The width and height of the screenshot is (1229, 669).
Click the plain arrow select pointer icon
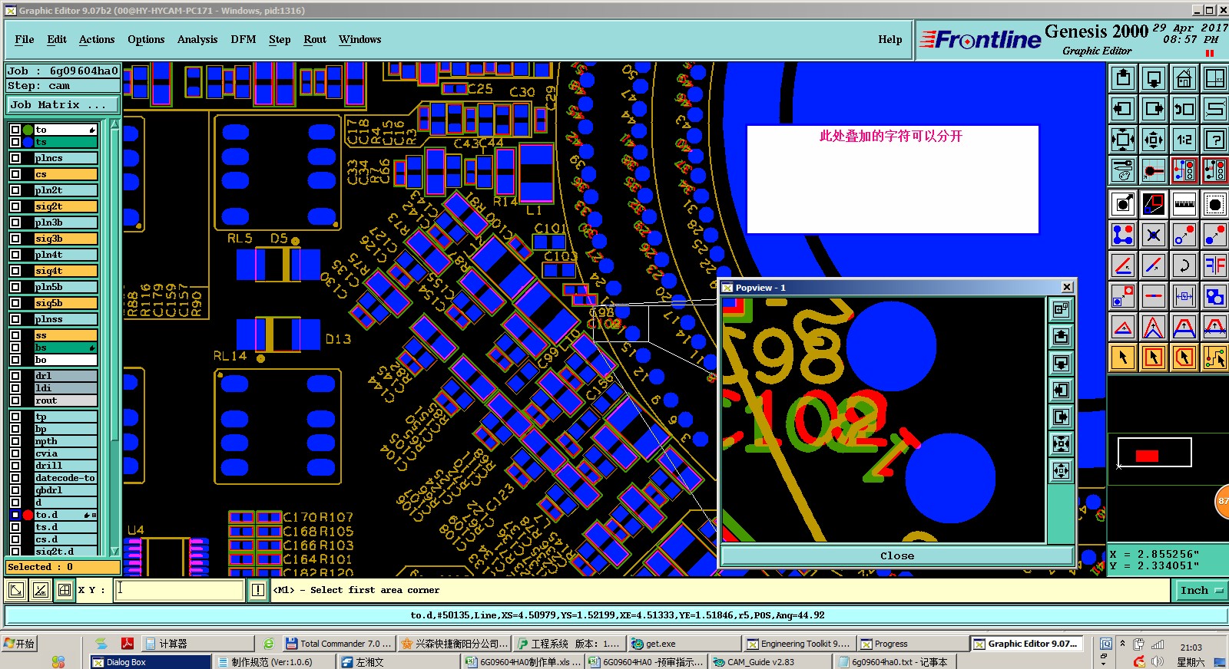pyautogui.click(x=1123, y=358)
